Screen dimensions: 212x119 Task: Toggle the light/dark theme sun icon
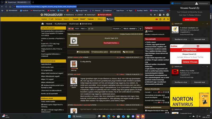coord(155,15)
